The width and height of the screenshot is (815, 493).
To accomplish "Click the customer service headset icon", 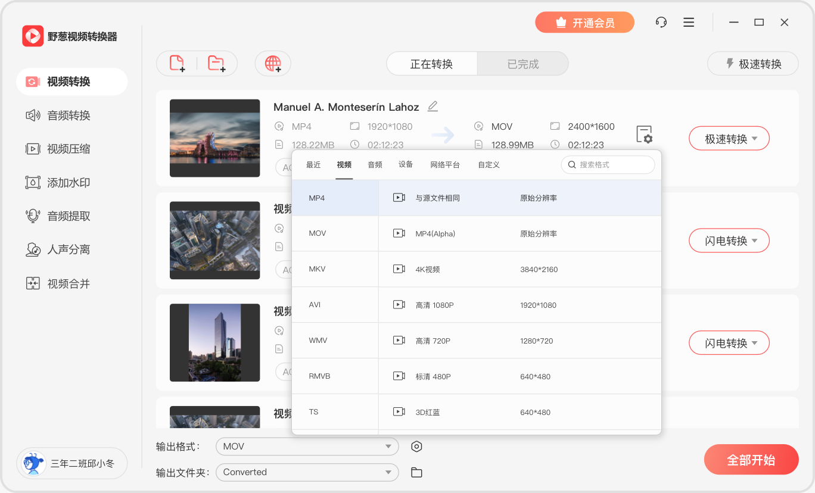I will 661,23.
